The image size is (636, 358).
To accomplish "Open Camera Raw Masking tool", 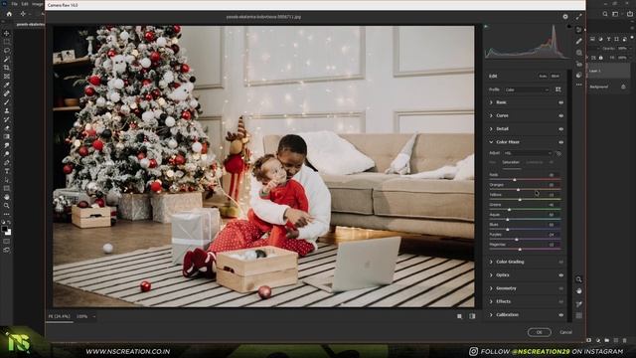I will (578, 53).
